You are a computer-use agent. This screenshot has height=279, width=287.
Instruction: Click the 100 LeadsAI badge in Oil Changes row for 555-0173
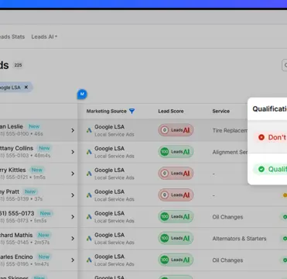point(176,217)
